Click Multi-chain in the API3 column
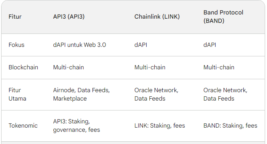Image resolution: width=267 pixels, height=144 pixels. pyautogui.click(x=69, y=67)
